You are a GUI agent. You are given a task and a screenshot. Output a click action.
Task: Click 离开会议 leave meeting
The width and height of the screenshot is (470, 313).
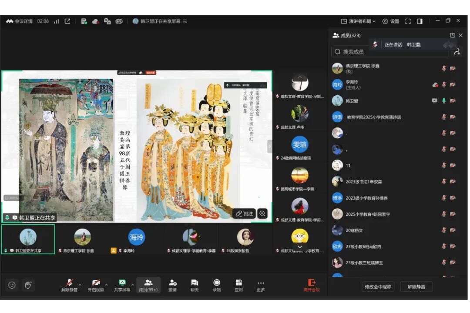click(x=312, y=285)
